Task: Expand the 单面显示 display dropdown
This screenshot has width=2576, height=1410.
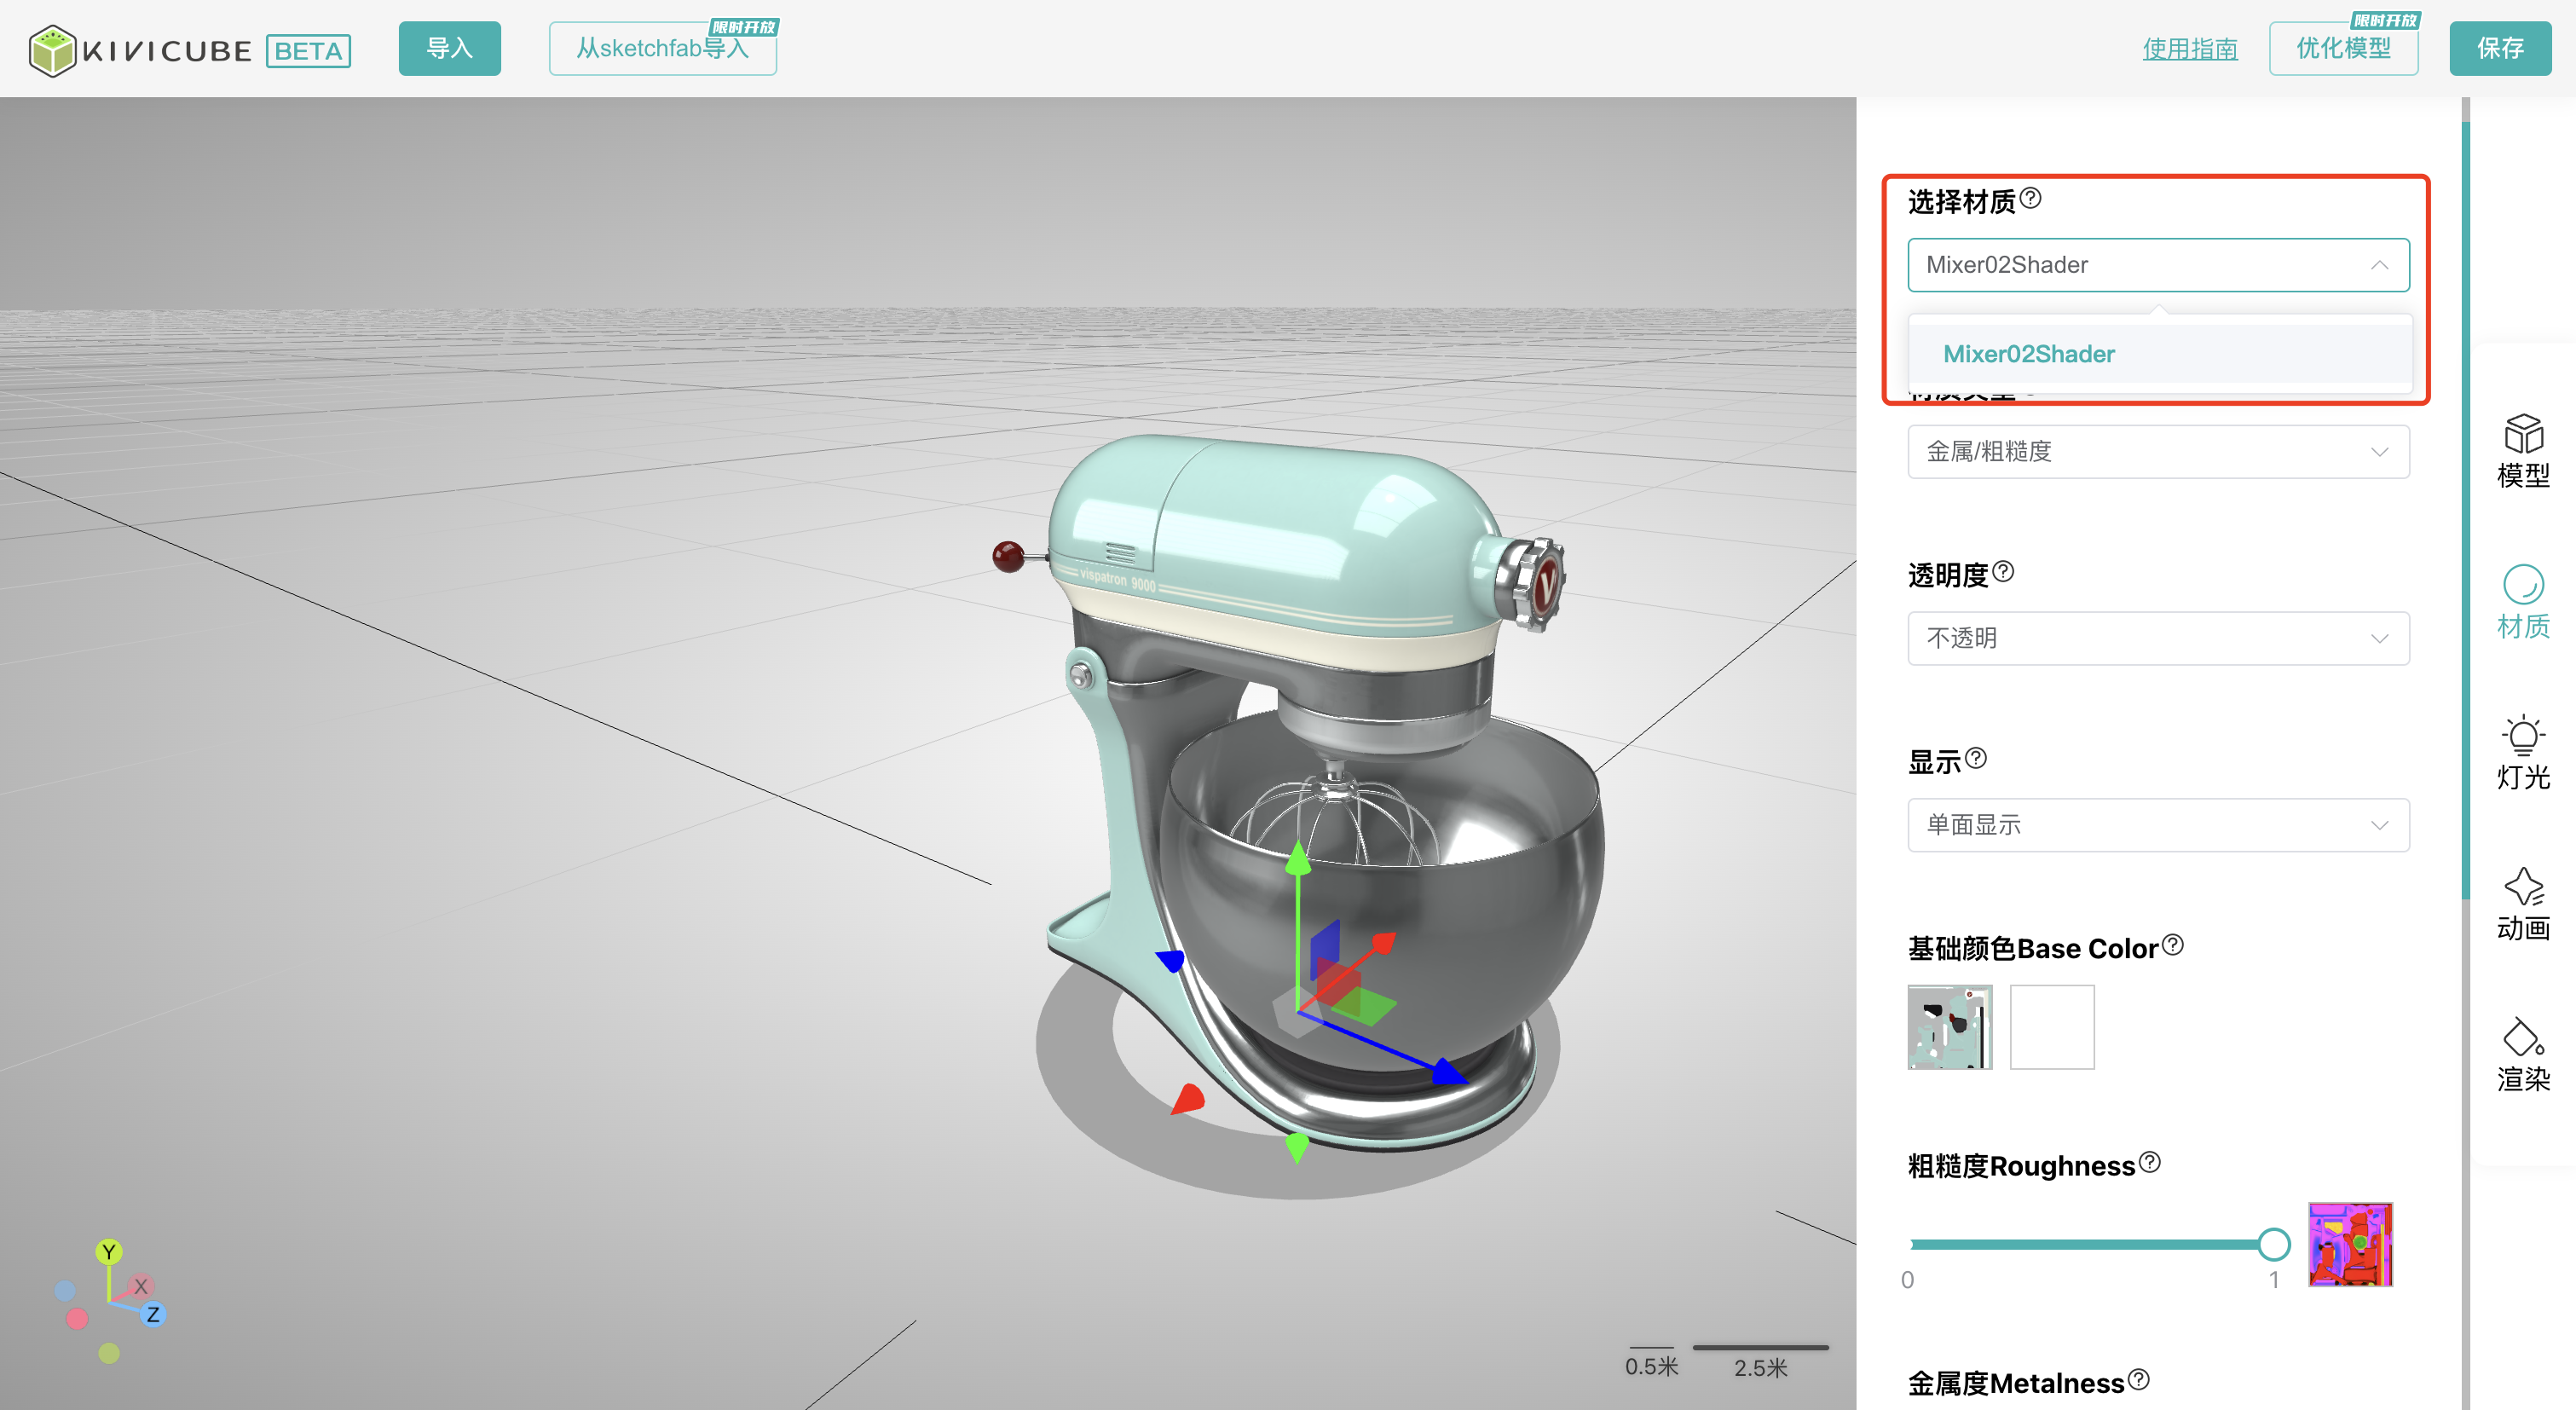Action: (2158, 825)
